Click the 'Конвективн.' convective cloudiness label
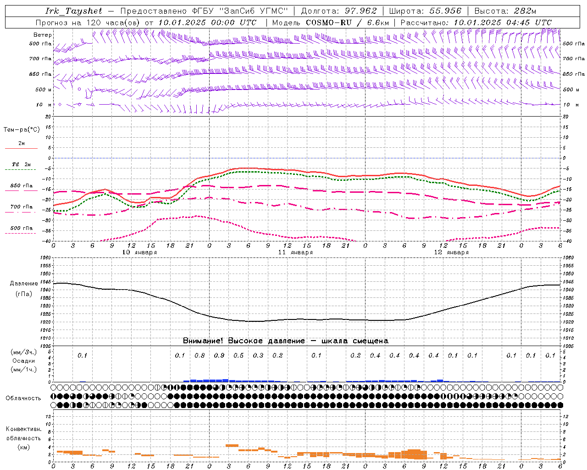Viewport: 587px width, 470px height. (x=23, y=429)
